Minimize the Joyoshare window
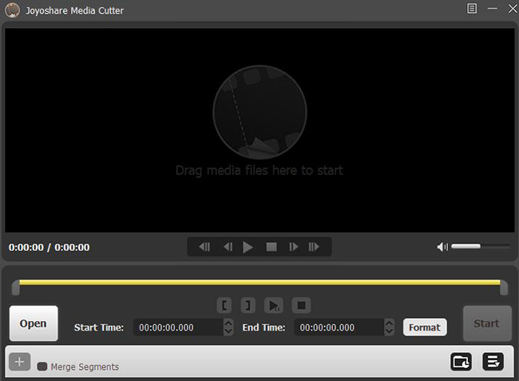Screen dimensions: 519x381 click(x=493, y=8)
